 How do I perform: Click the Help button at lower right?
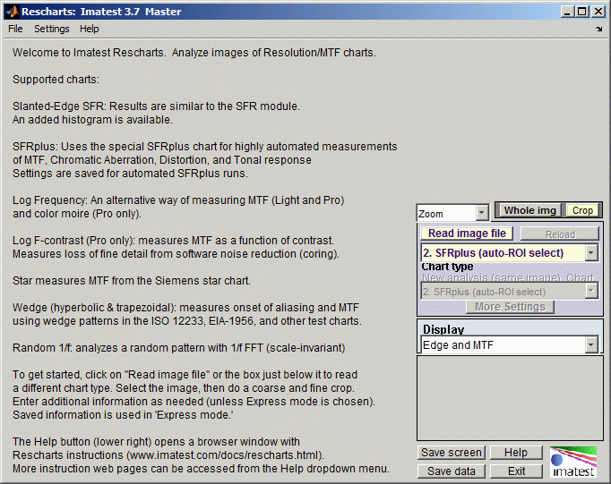[x=516, y=453]
